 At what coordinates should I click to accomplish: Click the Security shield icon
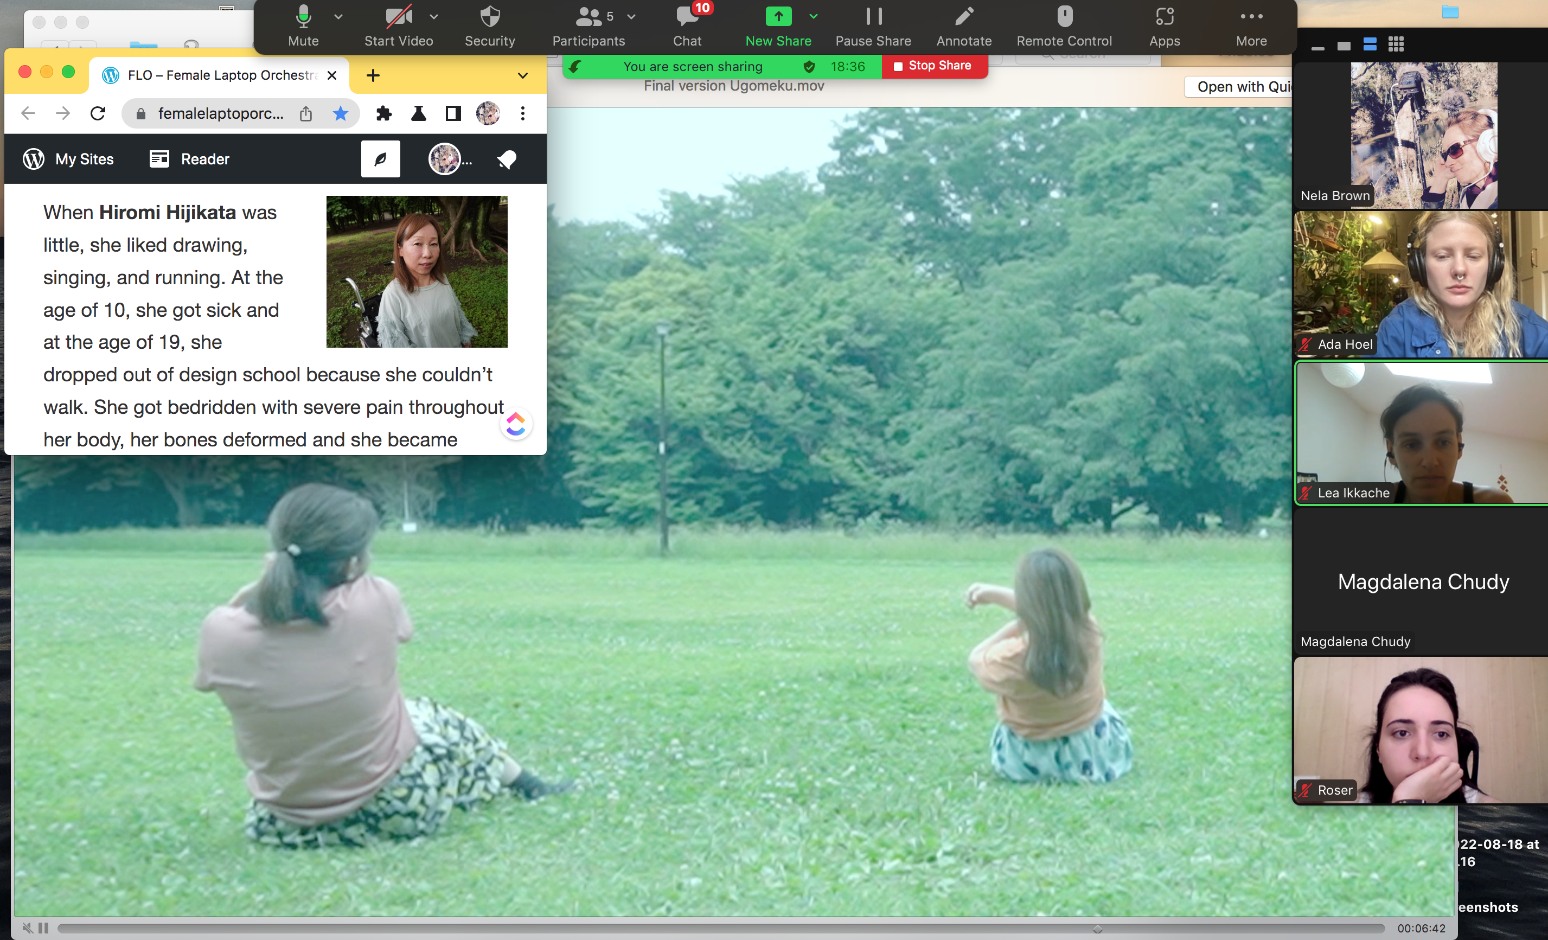pos(489,17)
